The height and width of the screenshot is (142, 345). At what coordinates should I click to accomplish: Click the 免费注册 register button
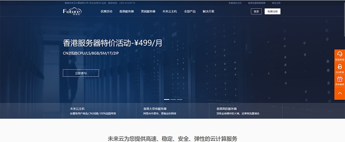click(272, 11)
